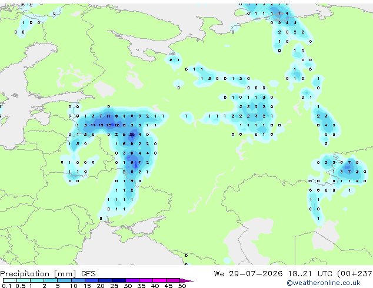Click the '20' precipitation value on map
Viewport: 373px width, 288px height.
tap(132, 135)
